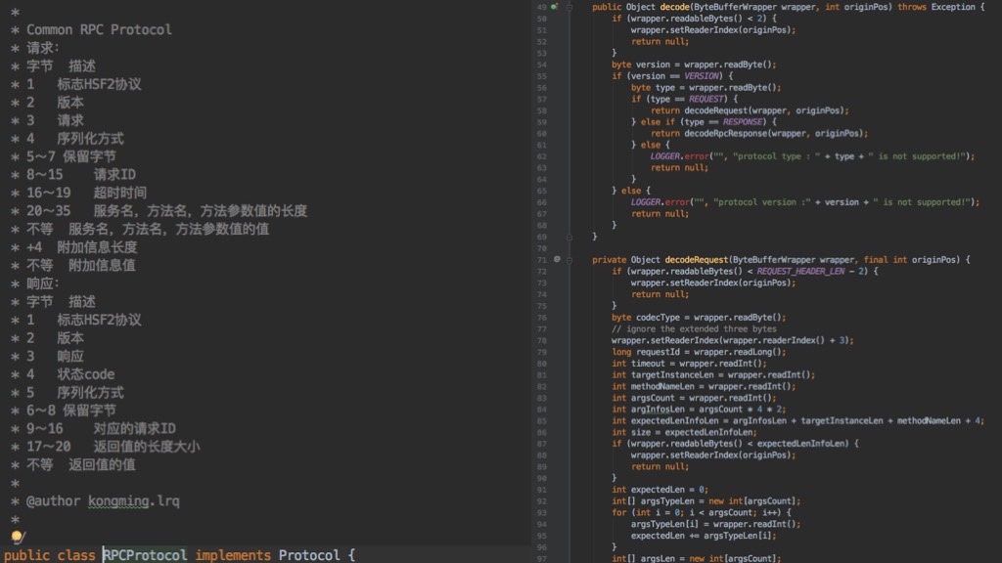Click line number 85 in the gutter
Screen dimensions: 1002x563
click(542, 420)
